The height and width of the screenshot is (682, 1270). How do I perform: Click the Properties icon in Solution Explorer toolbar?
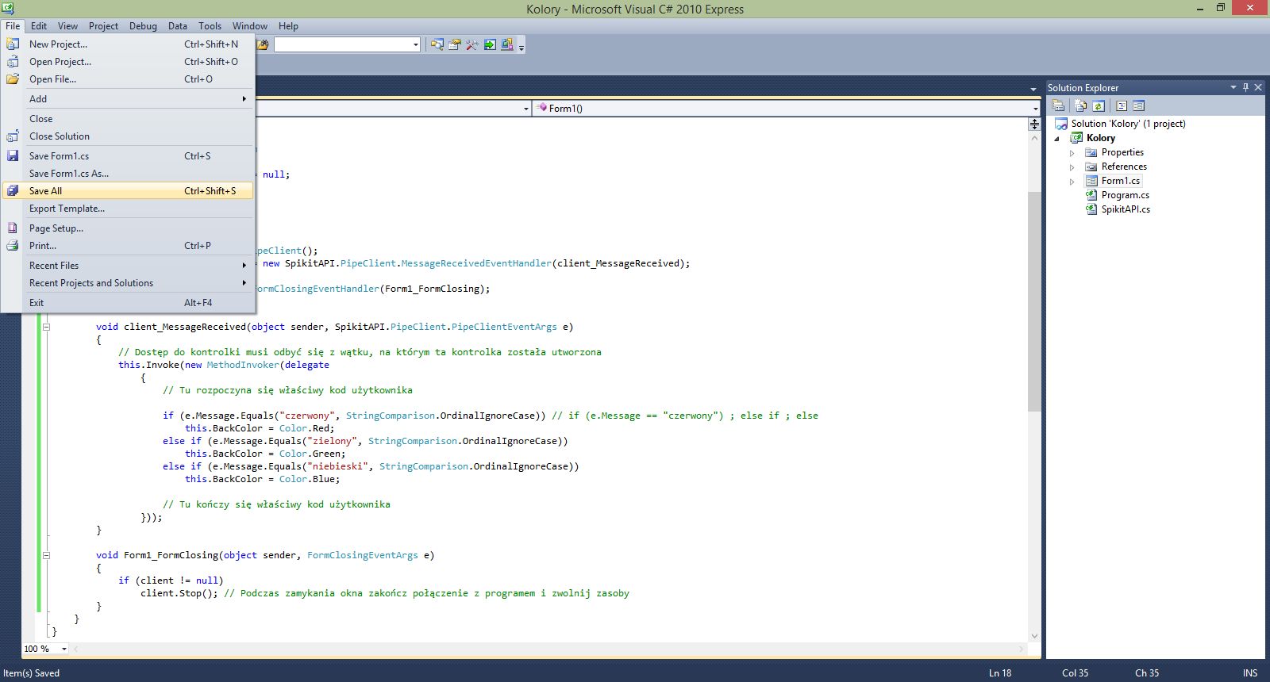1058,105
